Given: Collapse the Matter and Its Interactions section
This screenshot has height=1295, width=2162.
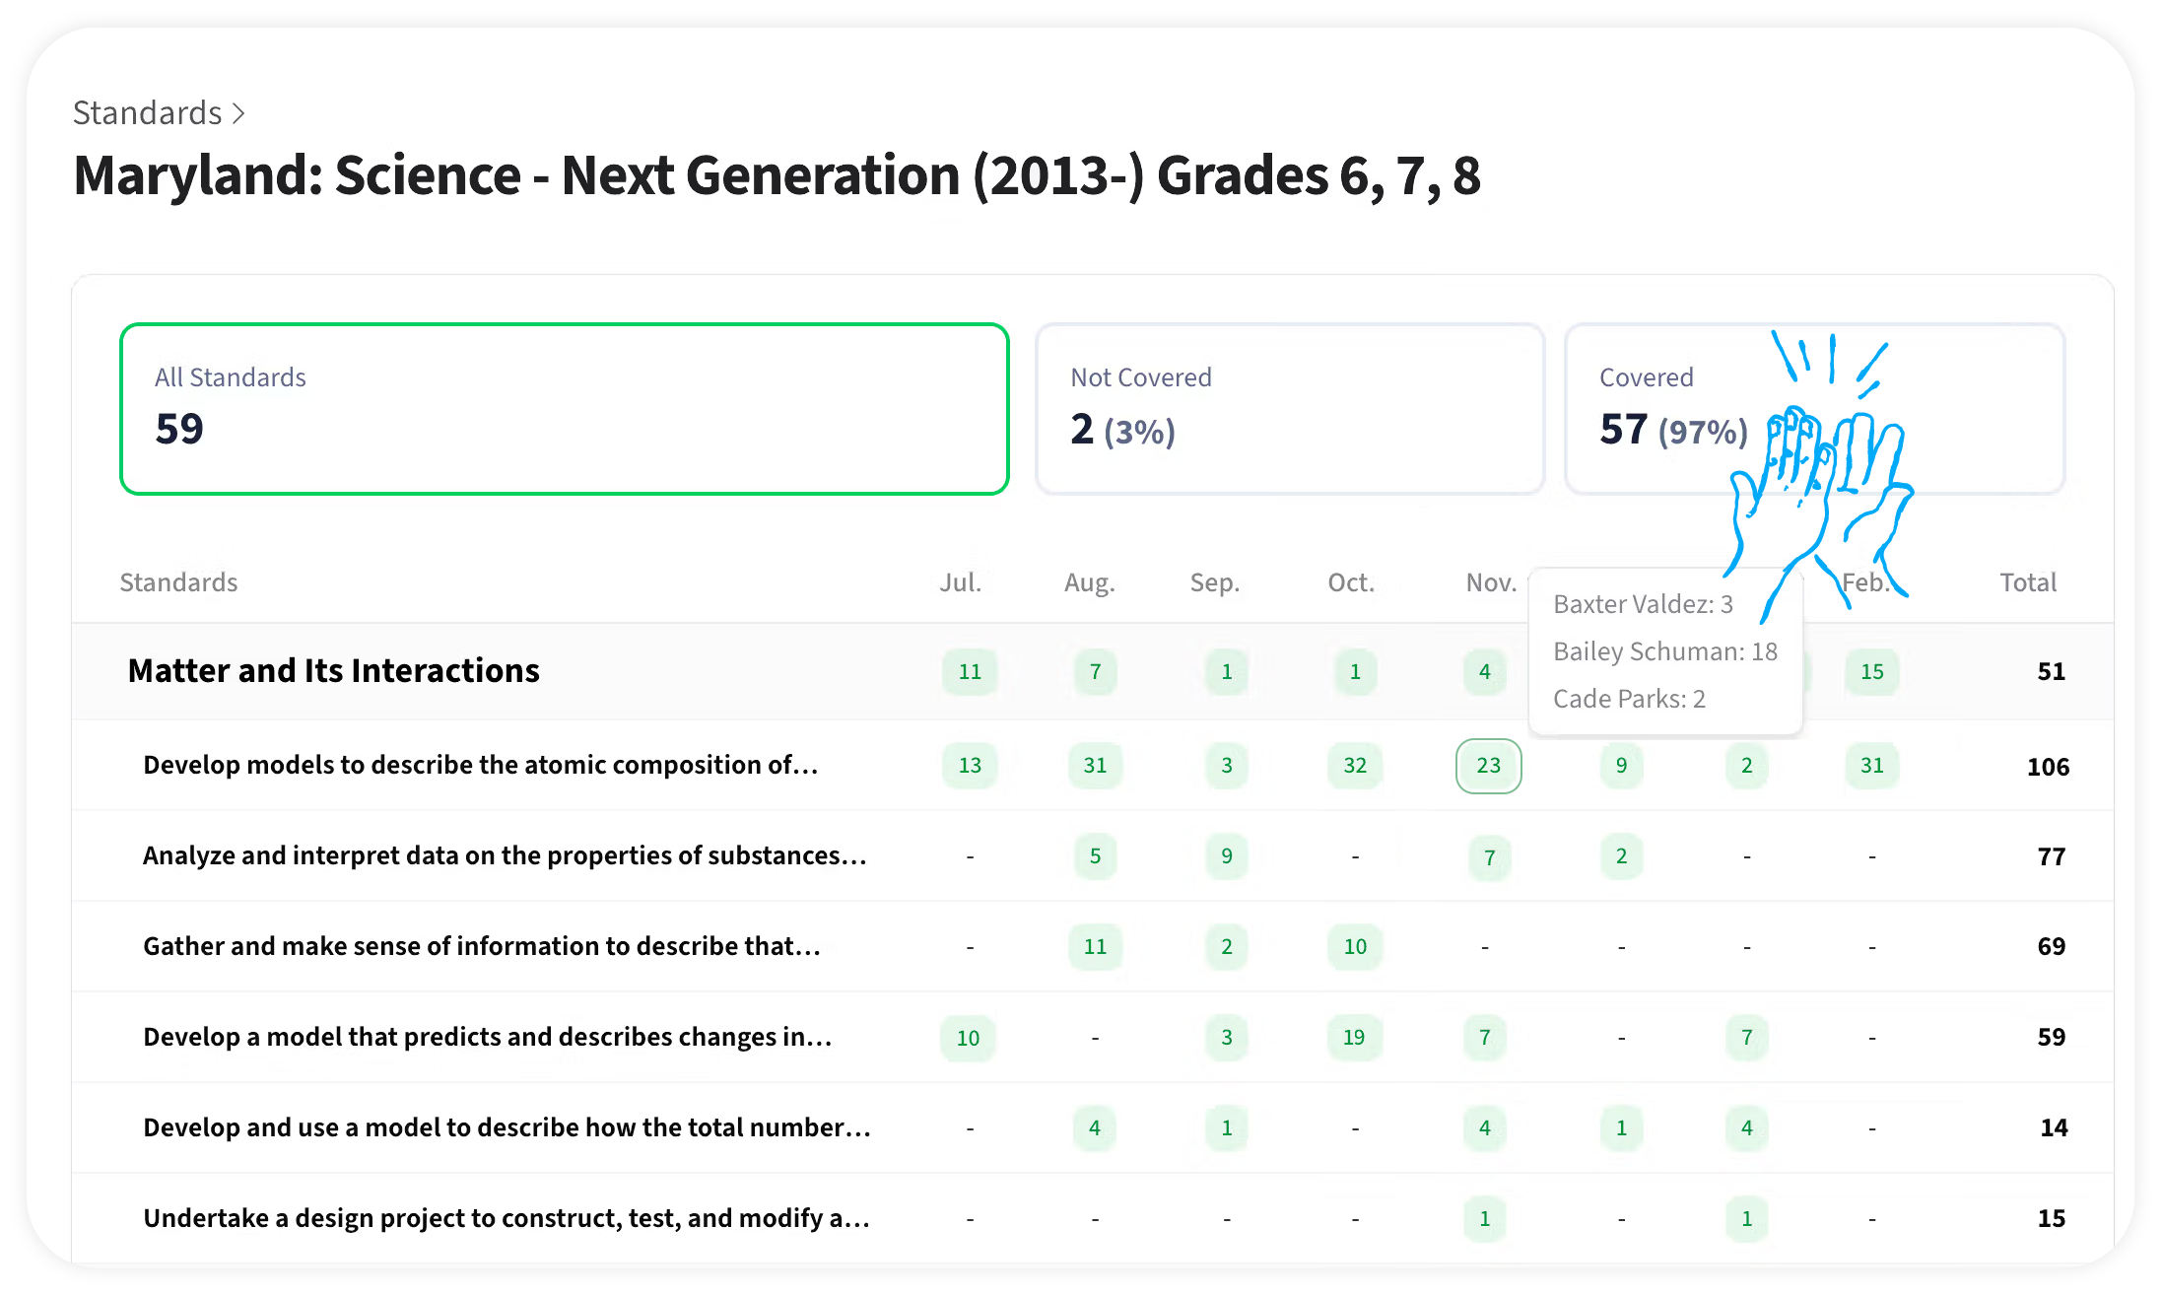Looking at the screenshot, I should pyautogui.click(x=333, y=671).
